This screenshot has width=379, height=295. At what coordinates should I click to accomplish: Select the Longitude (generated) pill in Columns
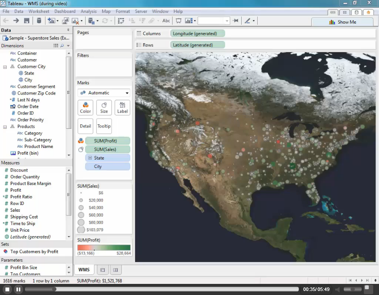coord(197,33)
